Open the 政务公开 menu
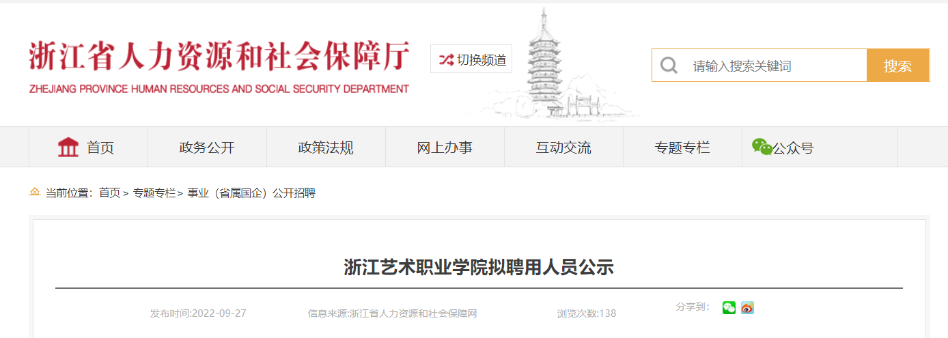This screenshot has width=948, height=338. coord(207,147)
